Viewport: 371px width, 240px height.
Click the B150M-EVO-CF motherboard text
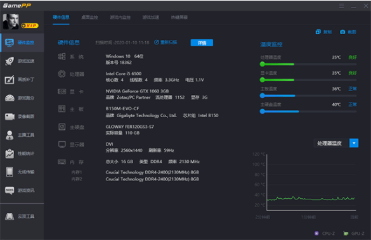point(122,109)
